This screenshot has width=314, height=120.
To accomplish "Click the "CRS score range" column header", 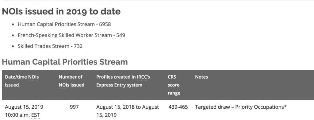I will (174, 85).
